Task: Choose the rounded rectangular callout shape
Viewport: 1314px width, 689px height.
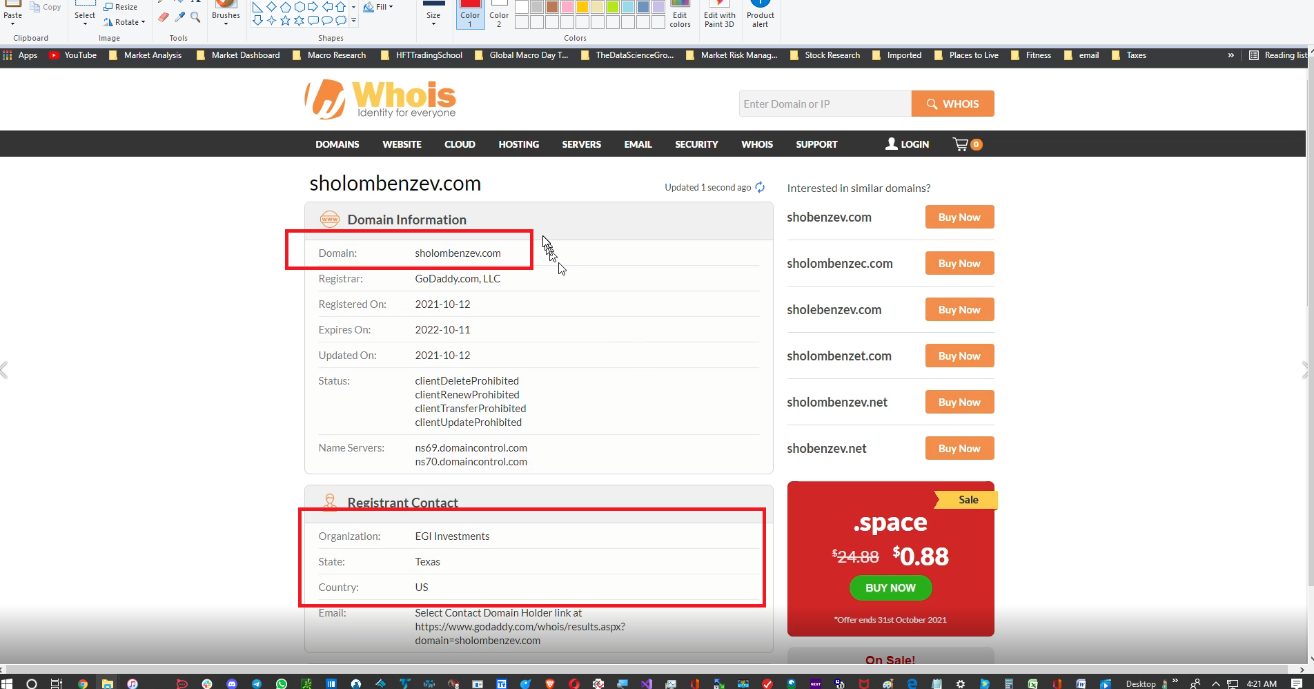Action: pyautogui.click(x=313, y=21)
